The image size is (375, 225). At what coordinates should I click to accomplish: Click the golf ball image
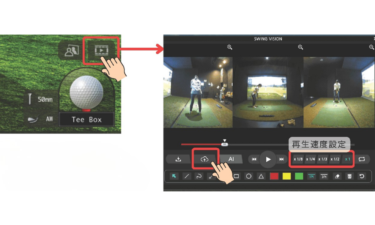[86, 93]
